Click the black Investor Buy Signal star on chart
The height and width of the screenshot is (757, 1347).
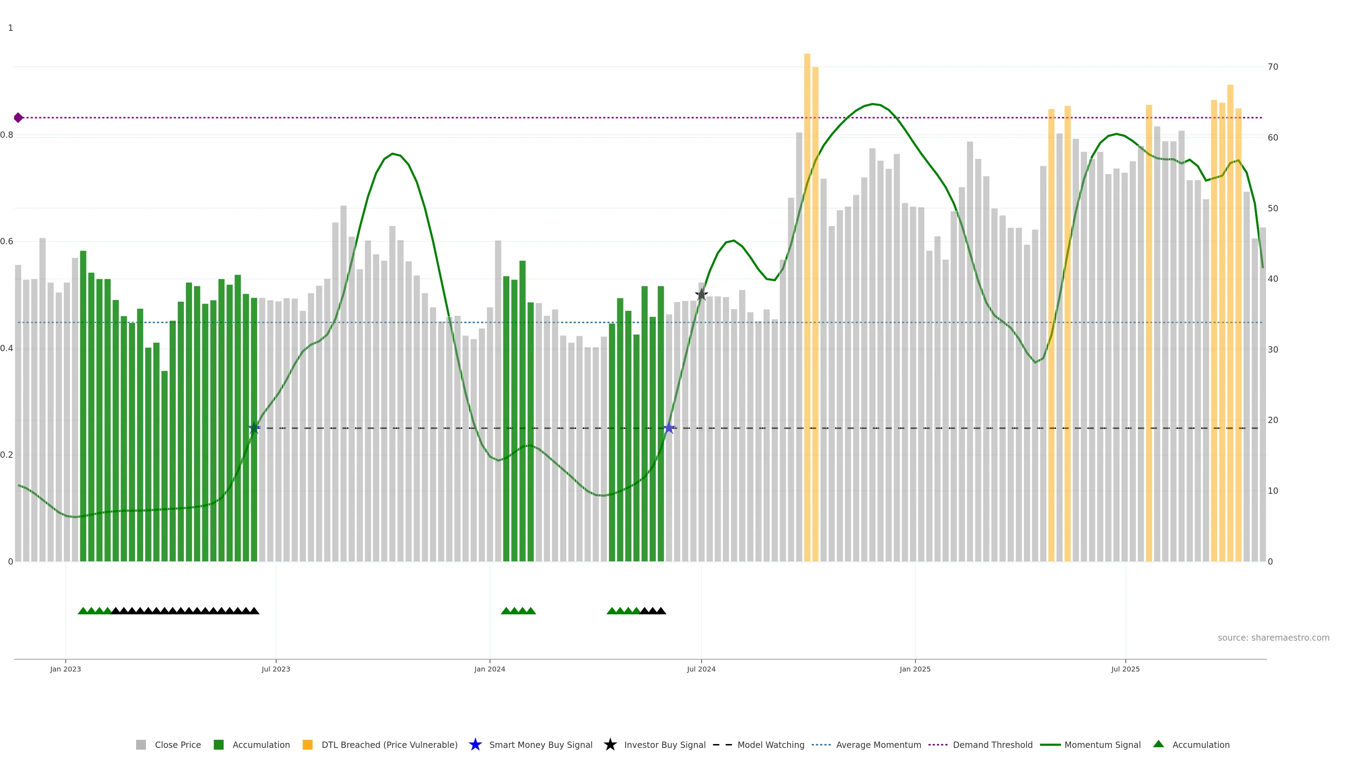(701, 294)
